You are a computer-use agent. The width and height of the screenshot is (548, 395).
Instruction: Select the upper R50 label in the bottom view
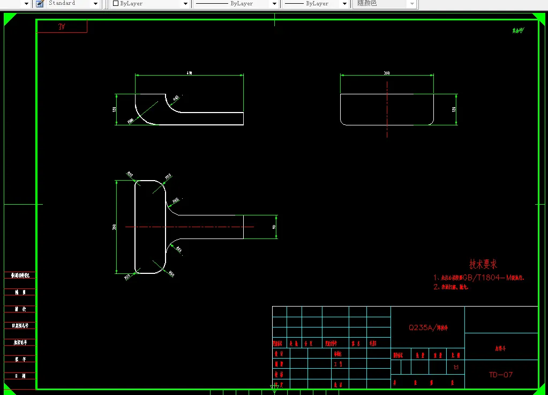[168, 176]
